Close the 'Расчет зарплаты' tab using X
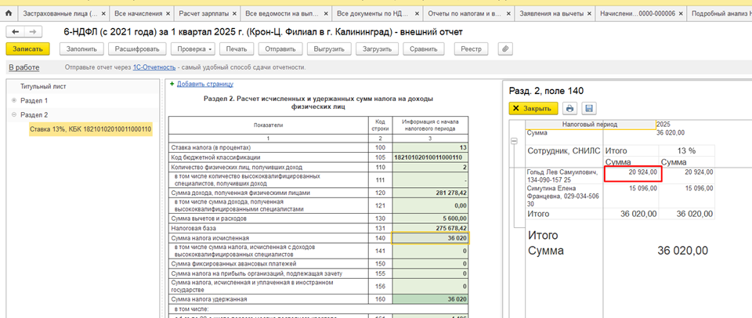The height and width of the screenshot is (318, 752). pos(234,14)
